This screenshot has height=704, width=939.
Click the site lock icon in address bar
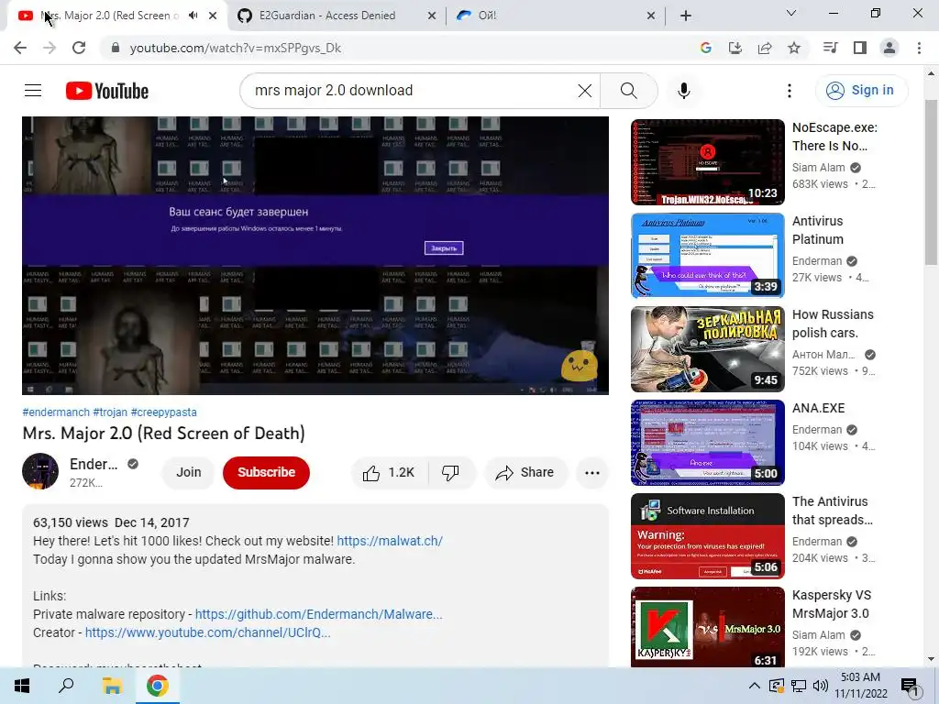pyautogui.click(x=115, y=48)
